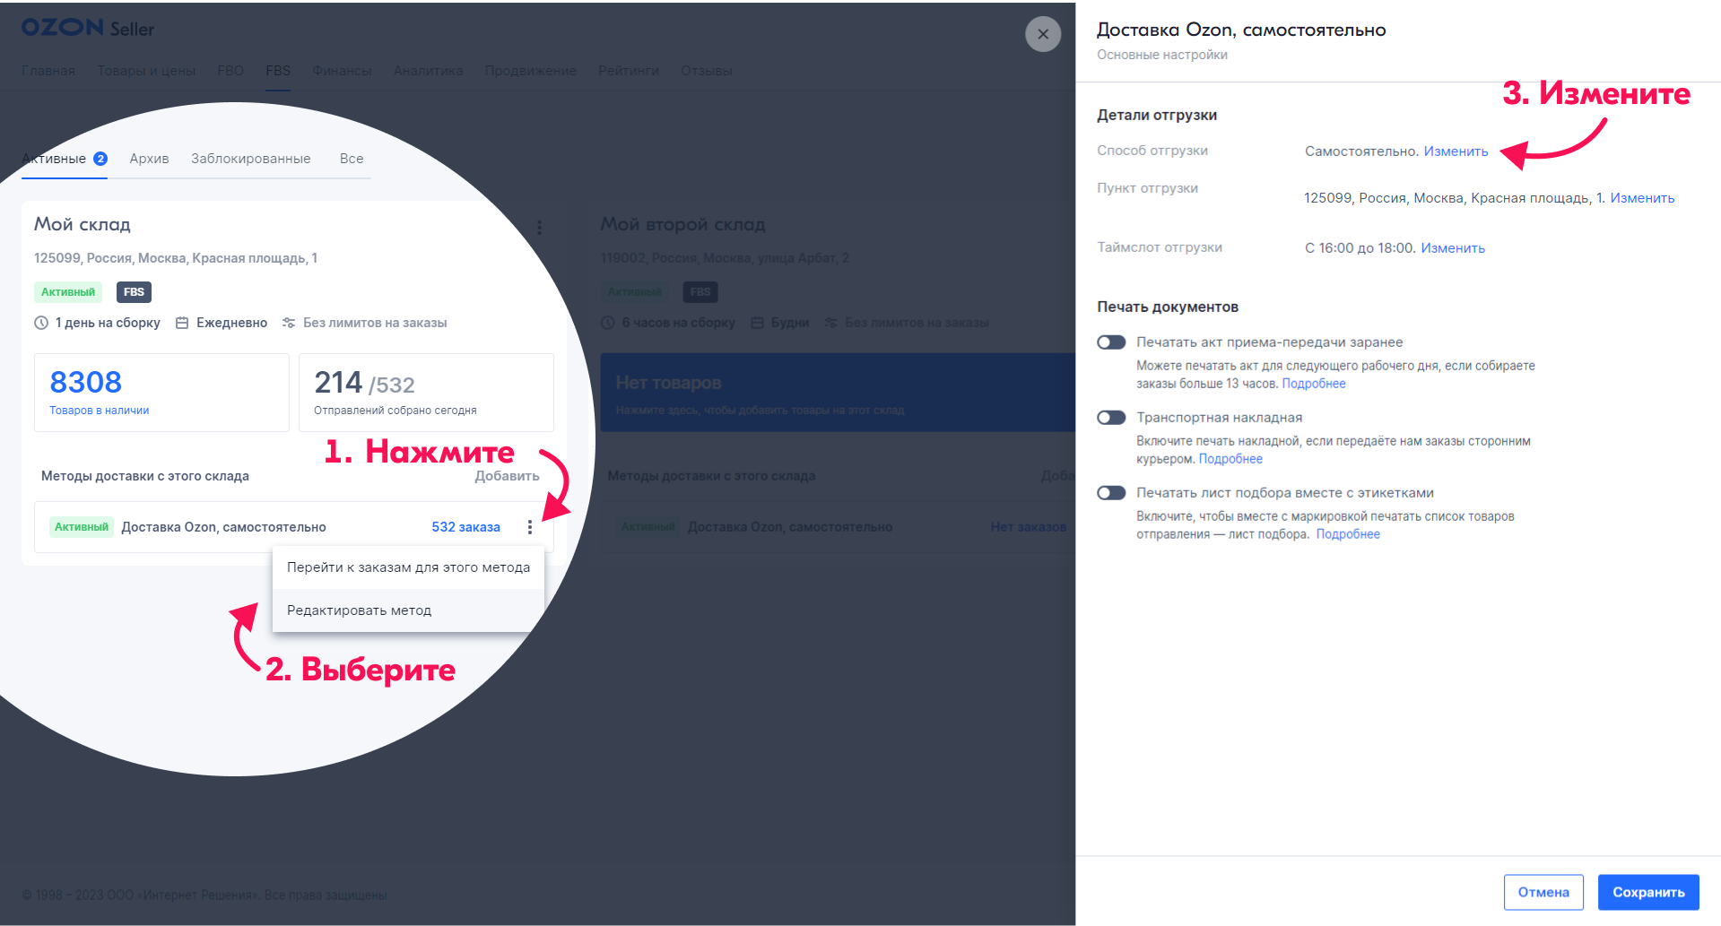Open the Заблокированные tab

point(250,159)
